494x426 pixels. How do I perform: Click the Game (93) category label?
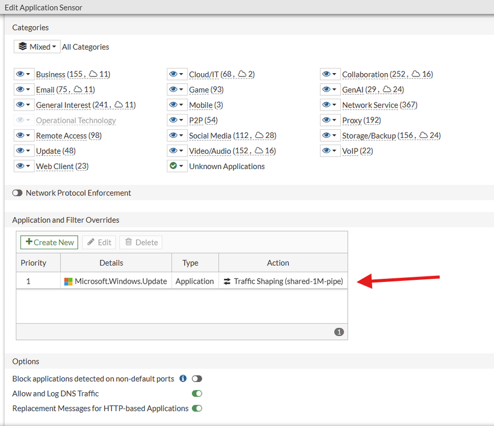[x=206, y=90]
